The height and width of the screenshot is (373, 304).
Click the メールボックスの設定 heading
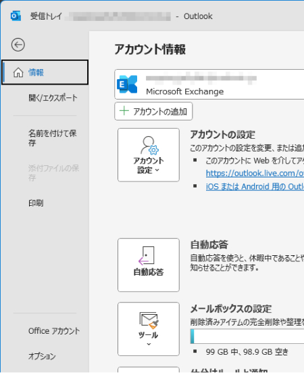[231, 309]
